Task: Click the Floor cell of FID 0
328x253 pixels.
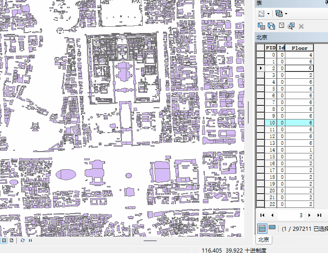Action: tap(299, 55)
